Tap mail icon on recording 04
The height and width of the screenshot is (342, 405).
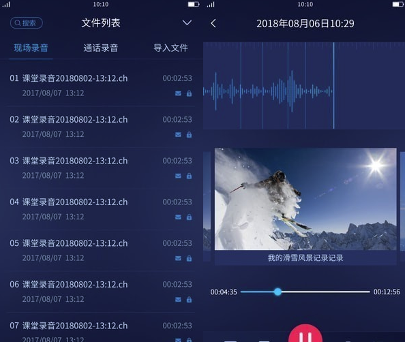click(x=178, y=217)
